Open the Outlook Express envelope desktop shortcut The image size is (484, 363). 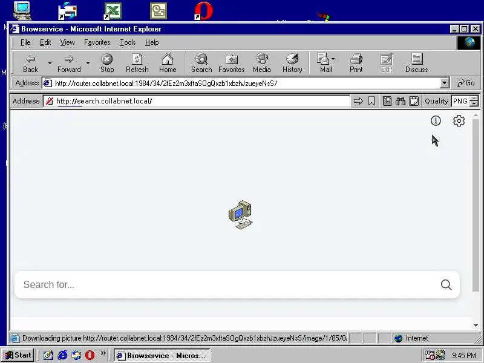point(67,11)
